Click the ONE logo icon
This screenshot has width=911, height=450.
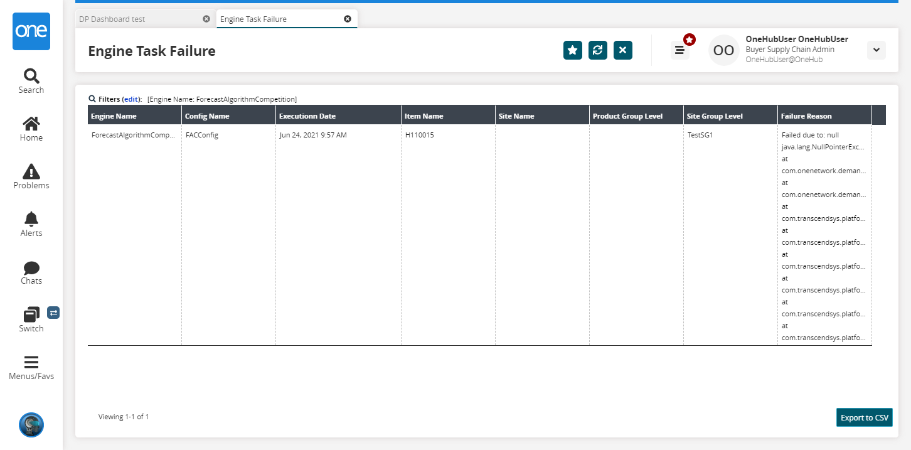pos(31,31)
